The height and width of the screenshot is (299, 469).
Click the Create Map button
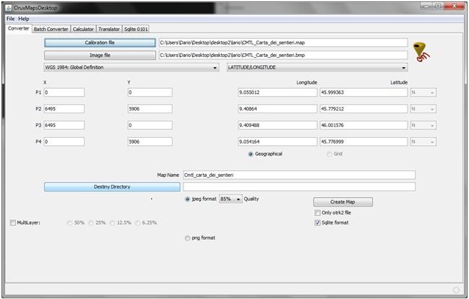pos(343,202)
